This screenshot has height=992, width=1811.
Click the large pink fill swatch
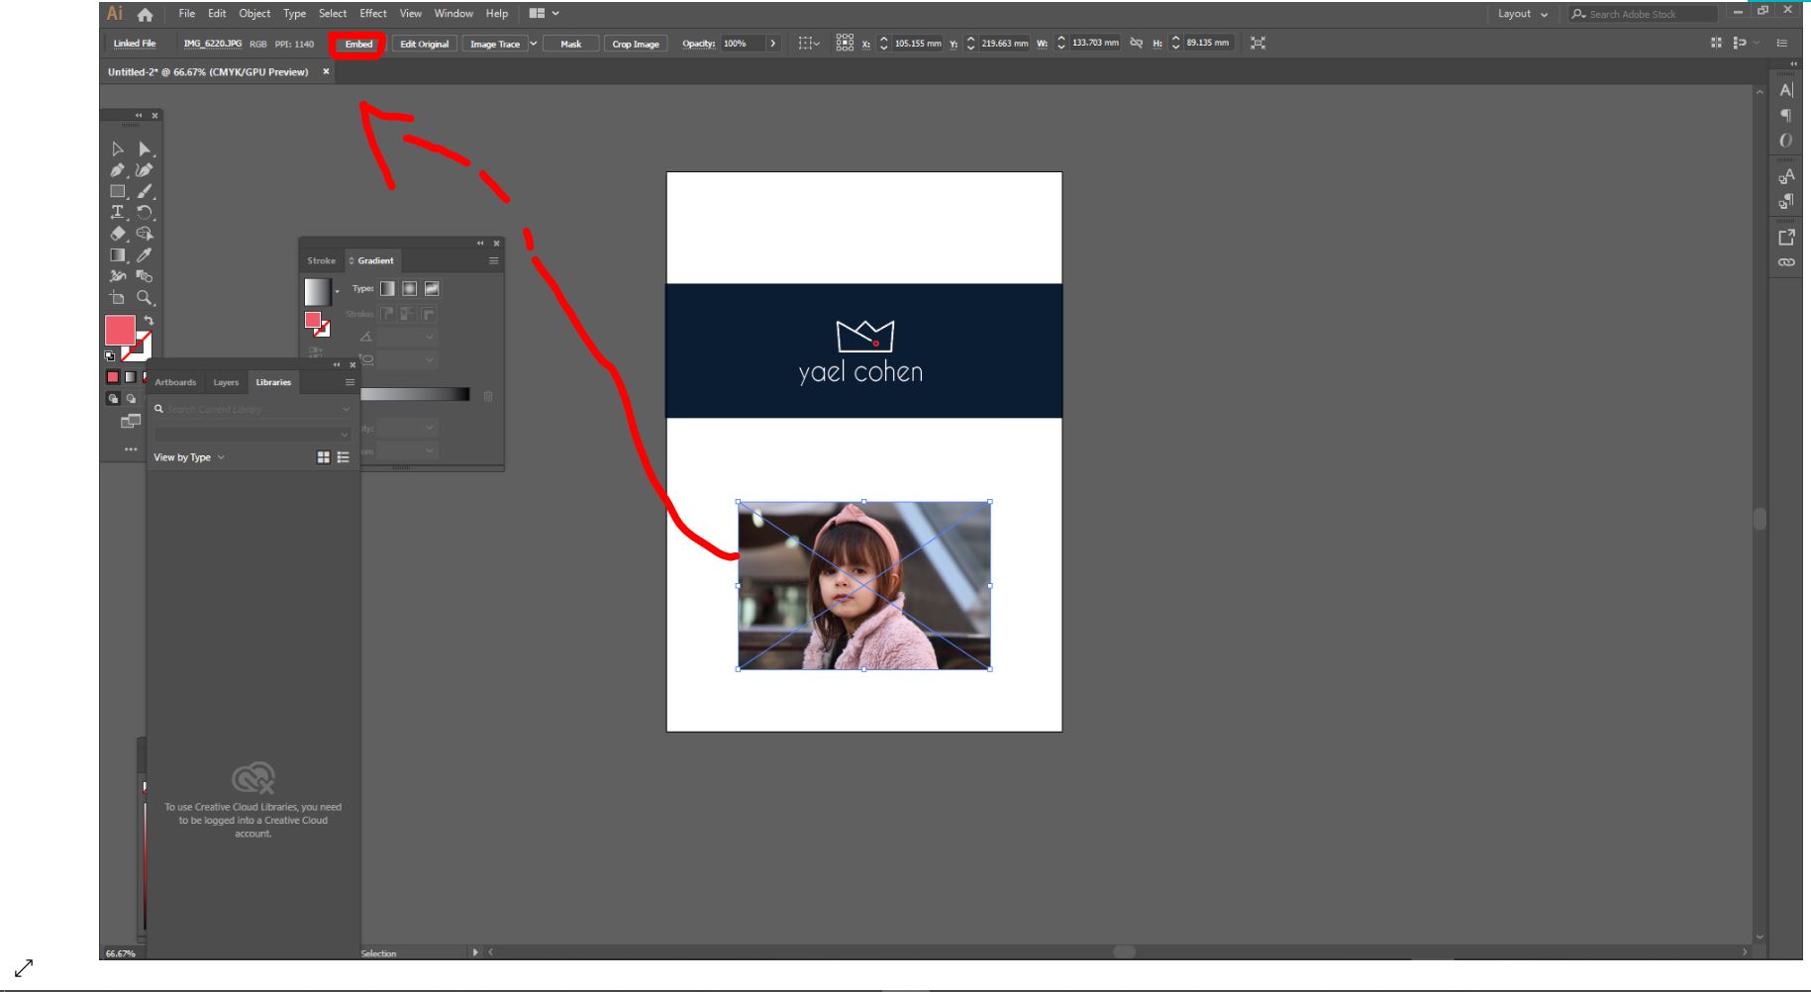coord(120,331)
